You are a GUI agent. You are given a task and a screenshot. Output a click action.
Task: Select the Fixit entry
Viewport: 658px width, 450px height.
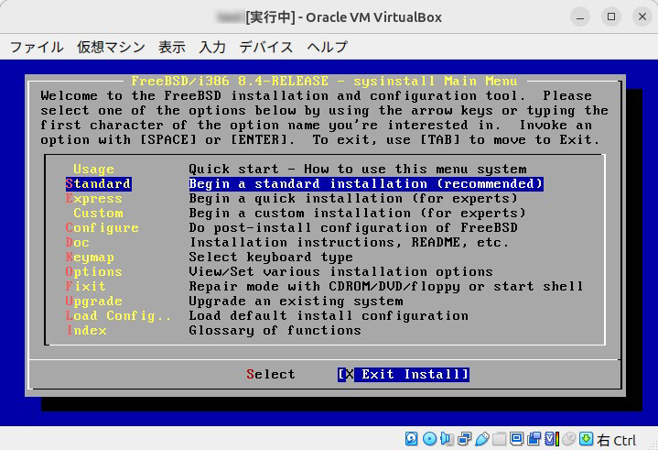pyautogui.click(x=86, y=286)
